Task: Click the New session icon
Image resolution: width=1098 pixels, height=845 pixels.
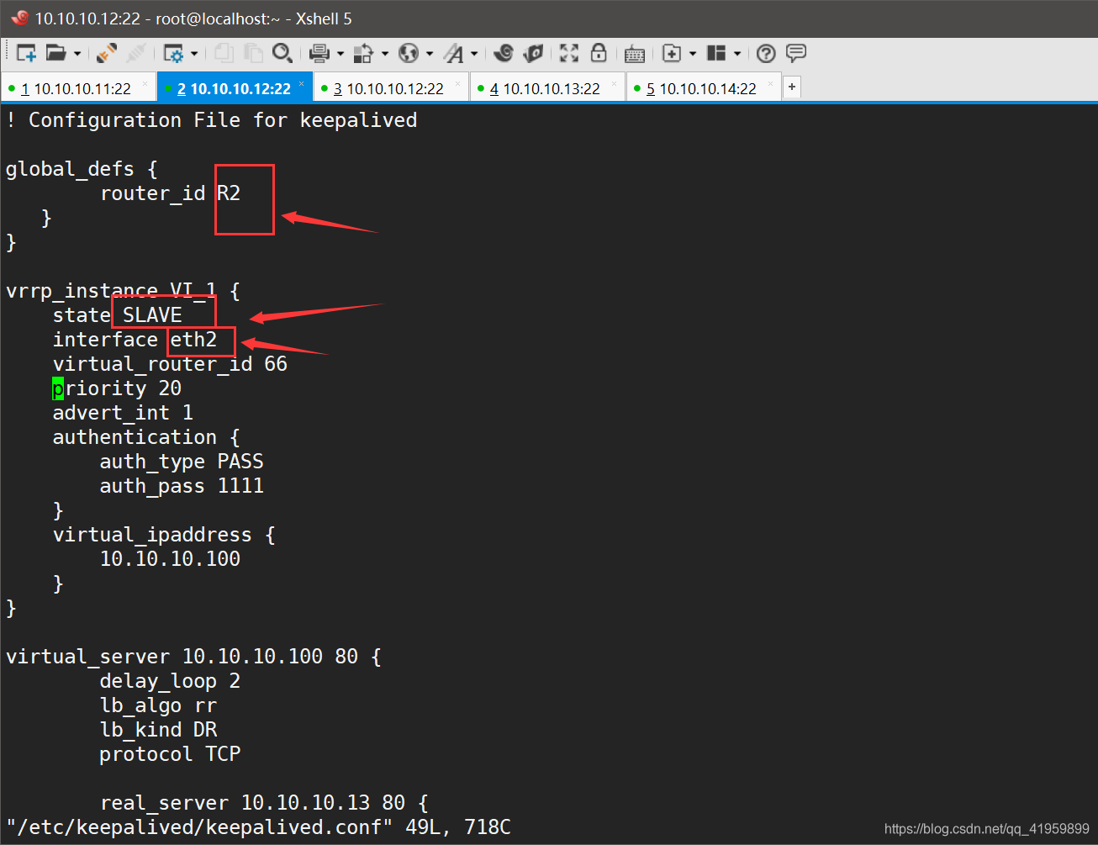Action: (26, 53)
